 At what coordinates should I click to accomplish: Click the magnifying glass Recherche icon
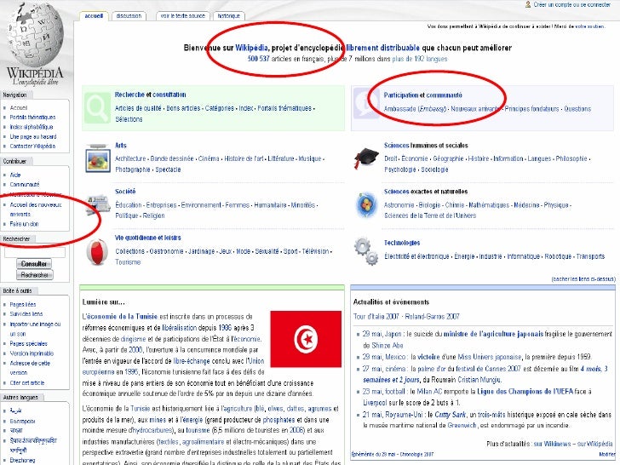click(x=97, y=108)
